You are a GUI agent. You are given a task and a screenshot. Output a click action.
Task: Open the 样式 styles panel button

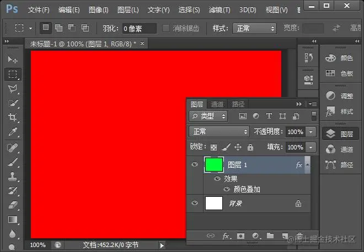click(x=339, y=111)
